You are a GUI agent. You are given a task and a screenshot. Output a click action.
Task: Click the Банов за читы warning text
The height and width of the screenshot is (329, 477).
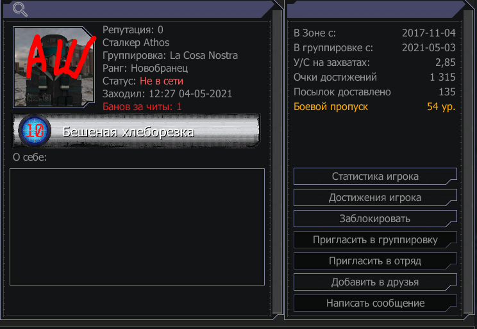click(x=142, y=107)
